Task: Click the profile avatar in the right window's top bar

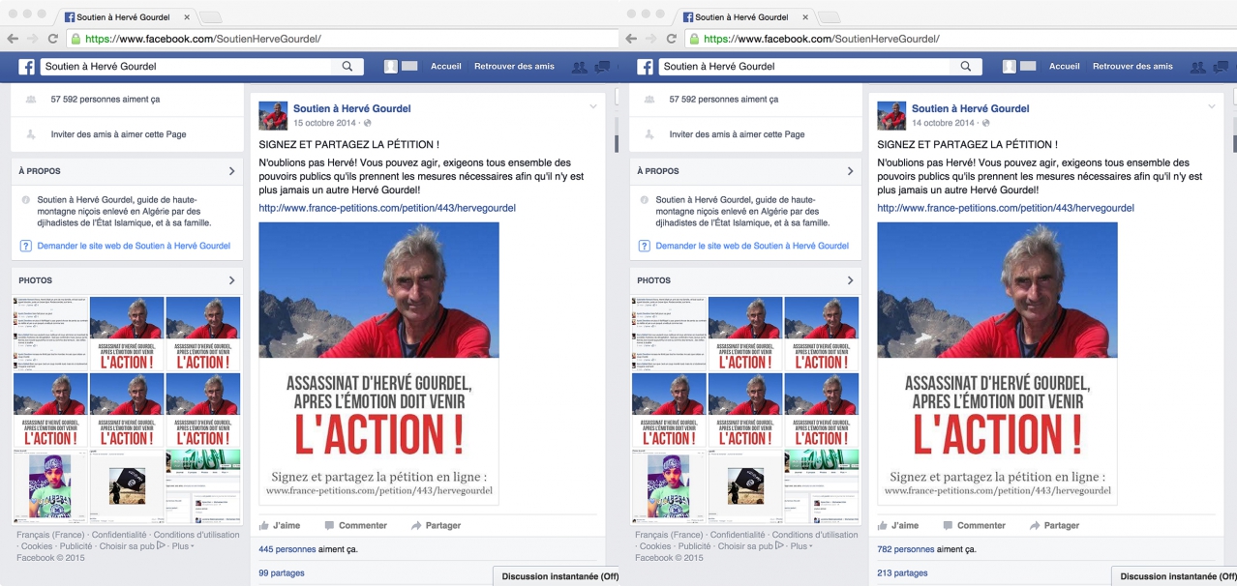Action: click(1010, 67)
